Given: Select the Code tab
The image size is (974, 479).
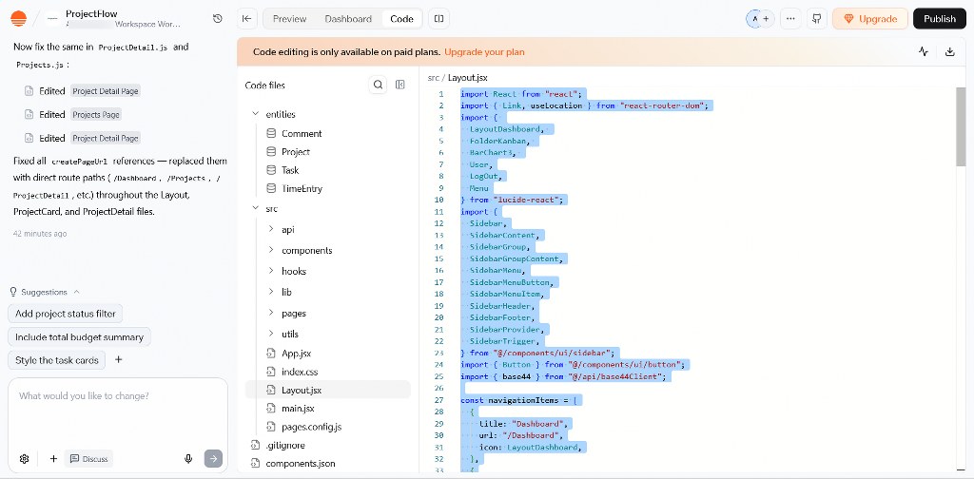Looking at the screenshot, I should click(x=402, y=19).
